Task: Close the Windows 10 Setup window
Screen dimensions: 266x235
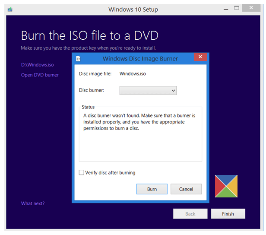Action: click(x=251, y=8)
